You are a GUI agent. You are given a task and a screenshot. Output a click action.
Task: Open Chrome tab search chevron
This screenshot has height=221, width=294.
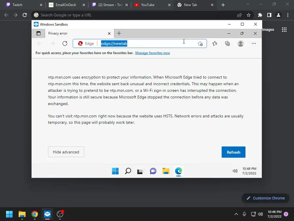[x=248, y=4]
